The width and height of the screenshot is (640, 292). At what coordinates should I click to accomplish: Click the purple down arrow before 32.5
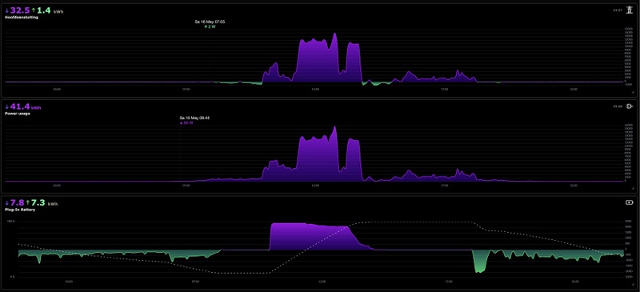click(x=7, y=10)
